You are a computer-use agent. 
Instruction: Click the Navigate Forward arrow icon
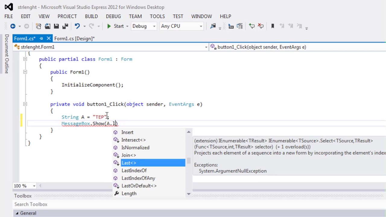27,26
